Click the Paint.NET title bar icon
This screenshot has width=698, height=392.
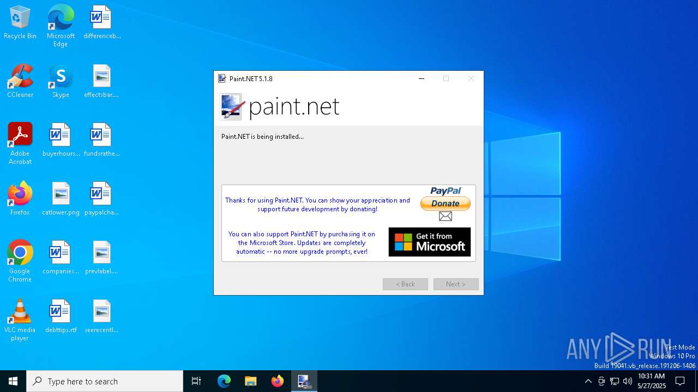[x=222, y=78]
